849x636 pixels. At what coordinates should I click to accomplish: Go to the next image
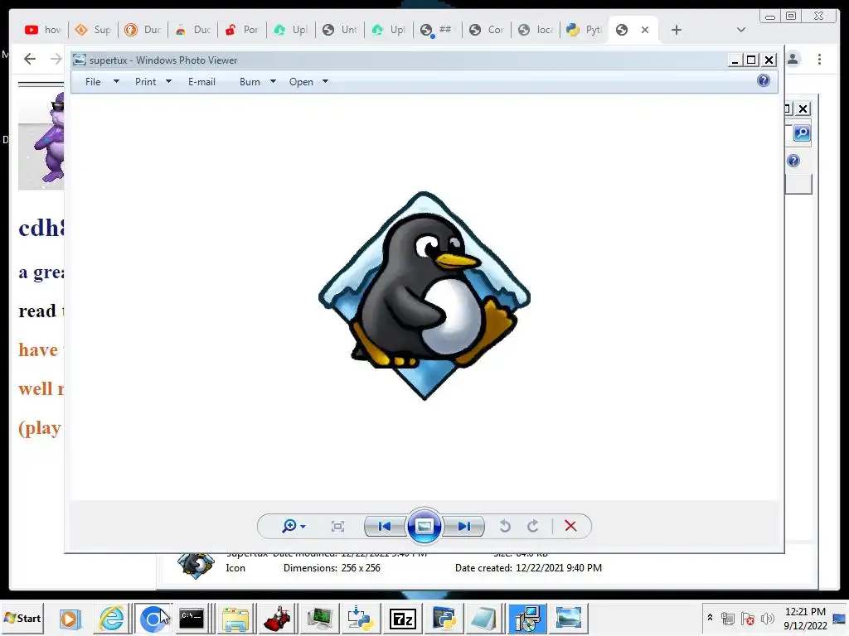click(x=464, y=526)
